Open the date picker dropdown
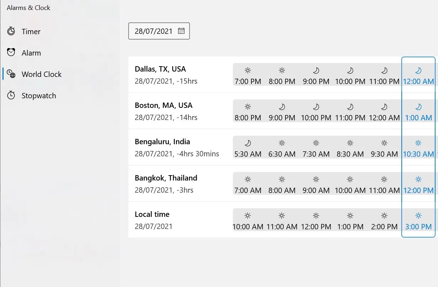The image size is (438, 287). tap(159, 31)
